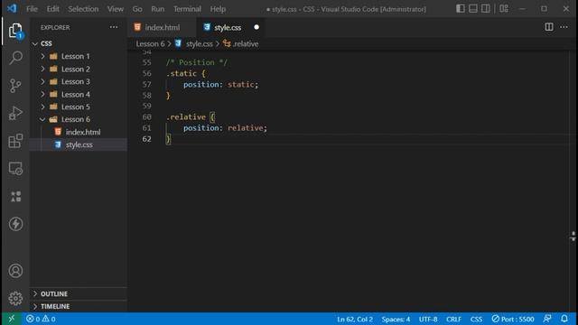Open the Run and Debug view
This screenshot has width=578, height=325.
[x=15, y=113]
